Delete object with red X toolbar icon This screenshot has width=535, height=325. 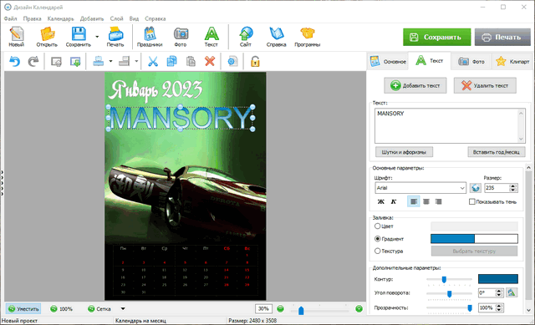tap(210, 61)
